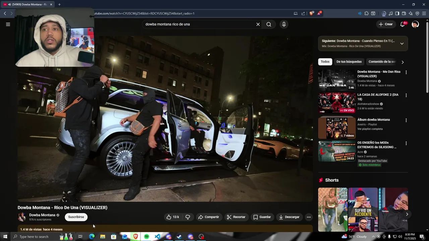Open the Windows Start menu
The width and height of the screenshot is (429, 241).
click(x=5, y=237)
